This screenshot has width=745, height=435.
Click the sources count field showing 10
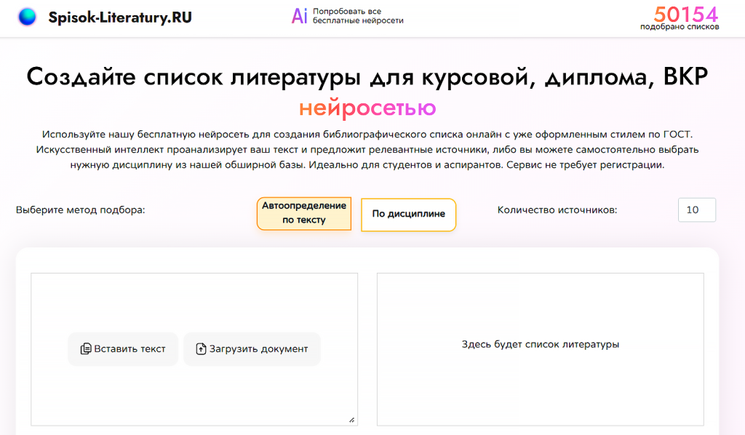click(696, 209)
